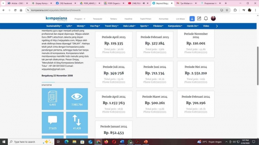Expand the Halo Lokal category menu
Screen dimensions: 259x145
[x=129, y=26]
